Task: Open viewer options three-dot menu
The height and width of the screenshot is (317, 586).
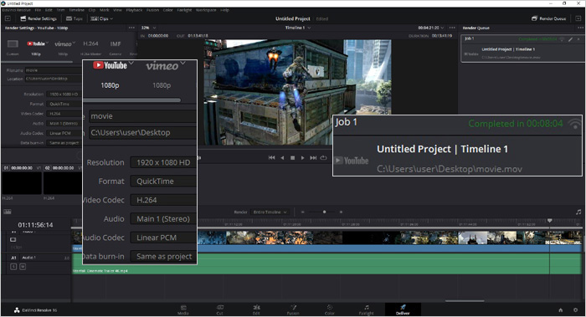Action: pyautogui.click(x=452, y=28)
